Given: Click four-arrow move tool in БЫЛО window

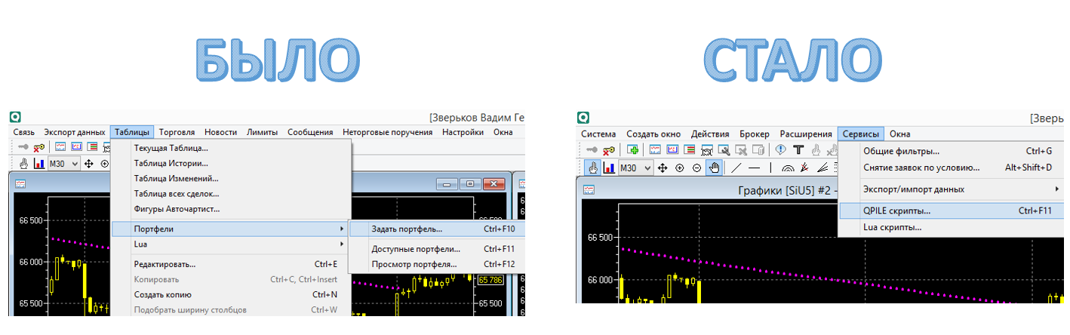Looking at the screenshot, I should [88, 164].
